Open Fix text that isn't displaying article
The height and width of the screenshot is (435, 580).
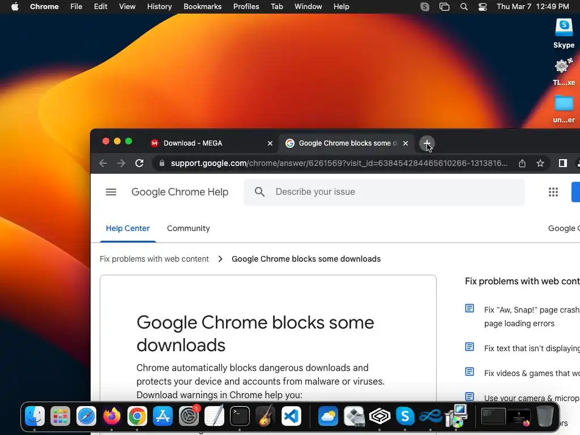[x=531, y=348]
